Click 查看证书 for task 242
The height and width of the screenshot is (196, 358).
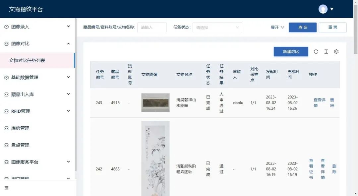[x=311, y=169]
